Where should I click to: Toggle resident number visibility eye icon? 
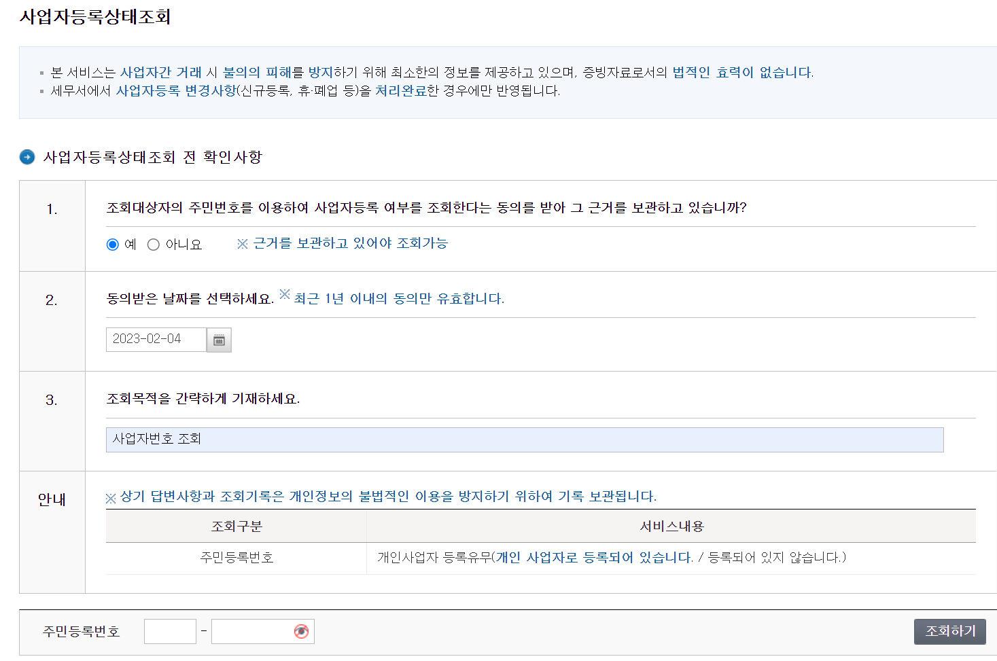(x=301, y=632)
